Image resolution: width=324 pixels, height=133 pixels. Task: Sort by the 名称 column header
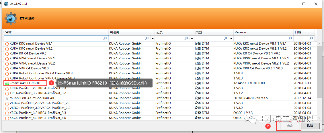point(56,32)
